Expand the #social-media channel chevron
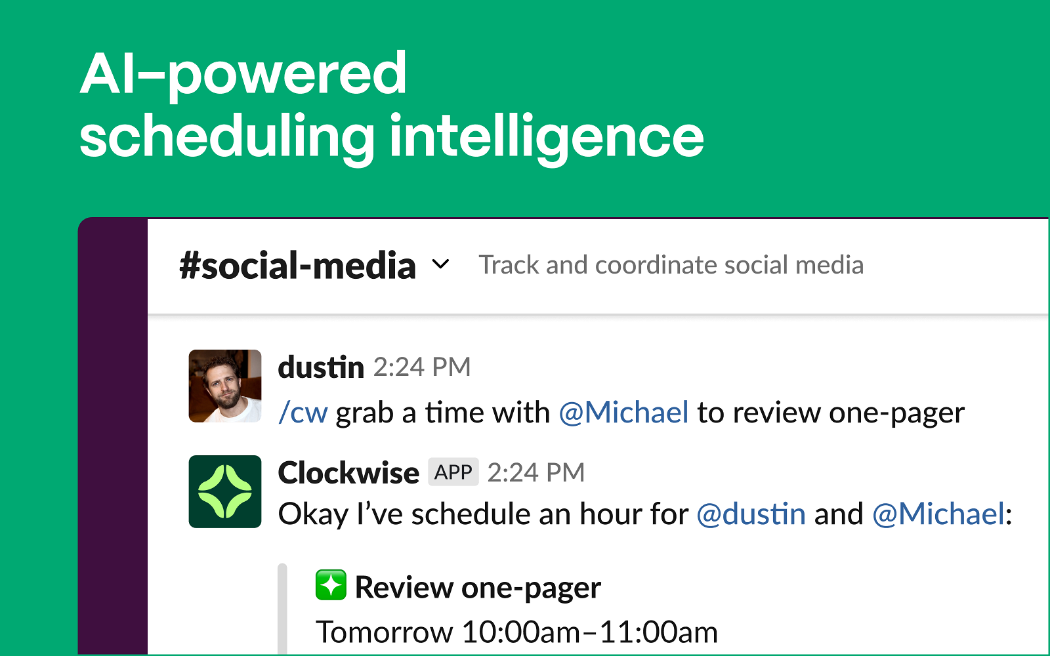Image resolution: width=1050 pixels, height=656 pixels. click(x=440, y=264)
